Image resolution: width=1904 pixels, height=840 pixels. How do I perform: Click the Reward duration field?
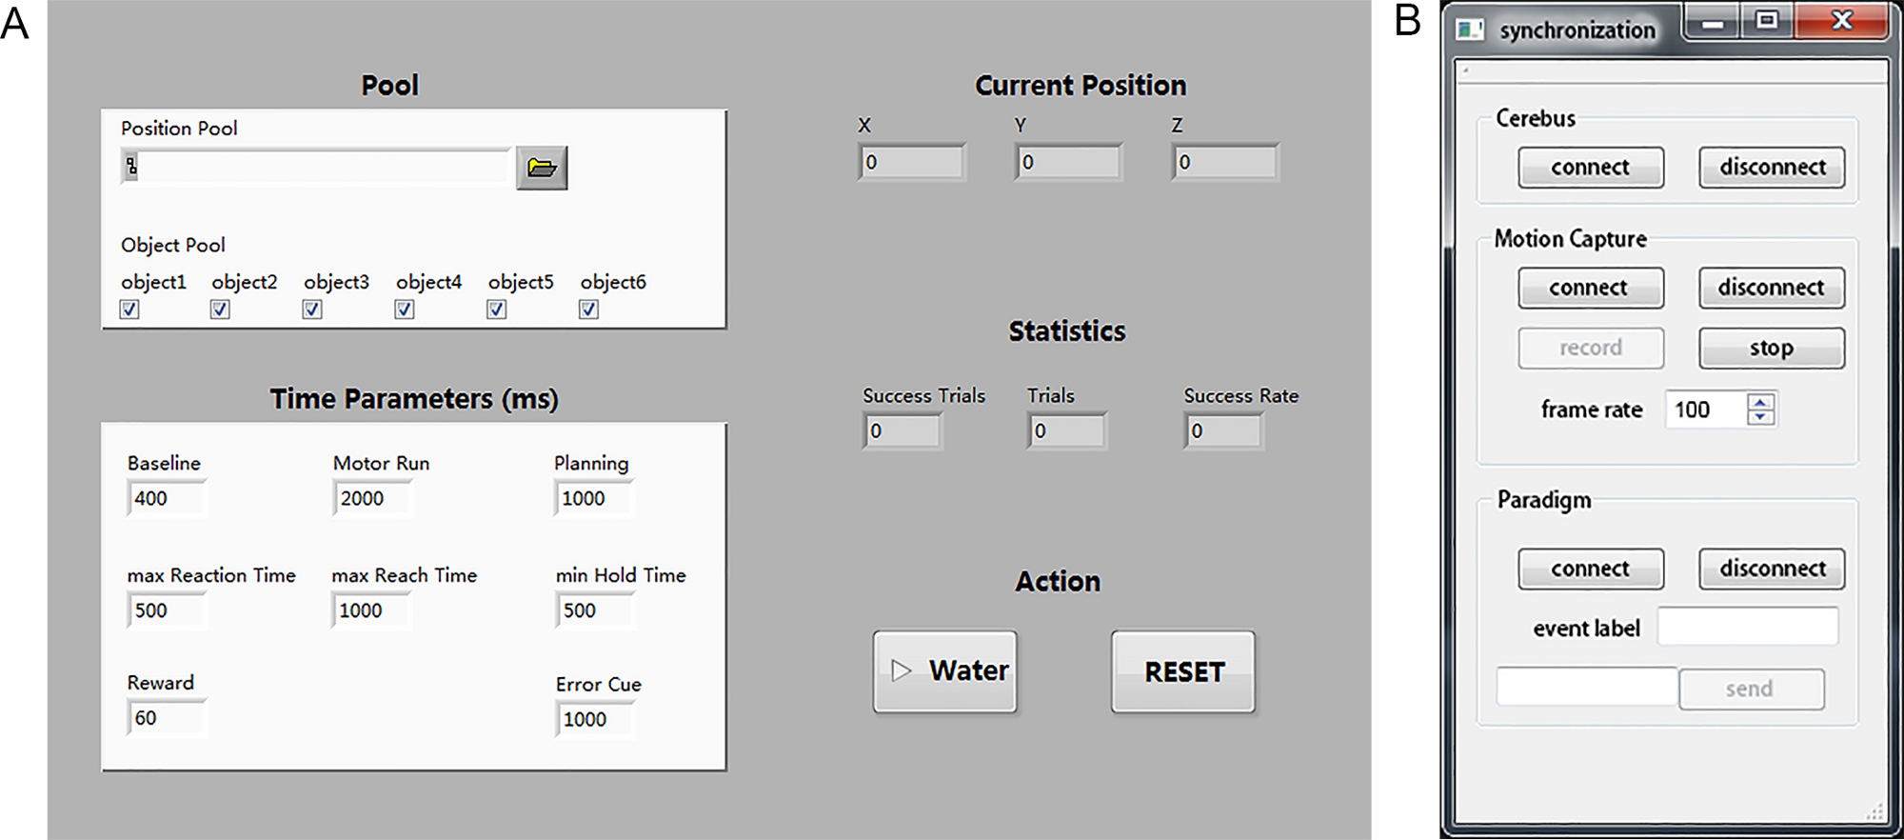(x=167, y=718)
